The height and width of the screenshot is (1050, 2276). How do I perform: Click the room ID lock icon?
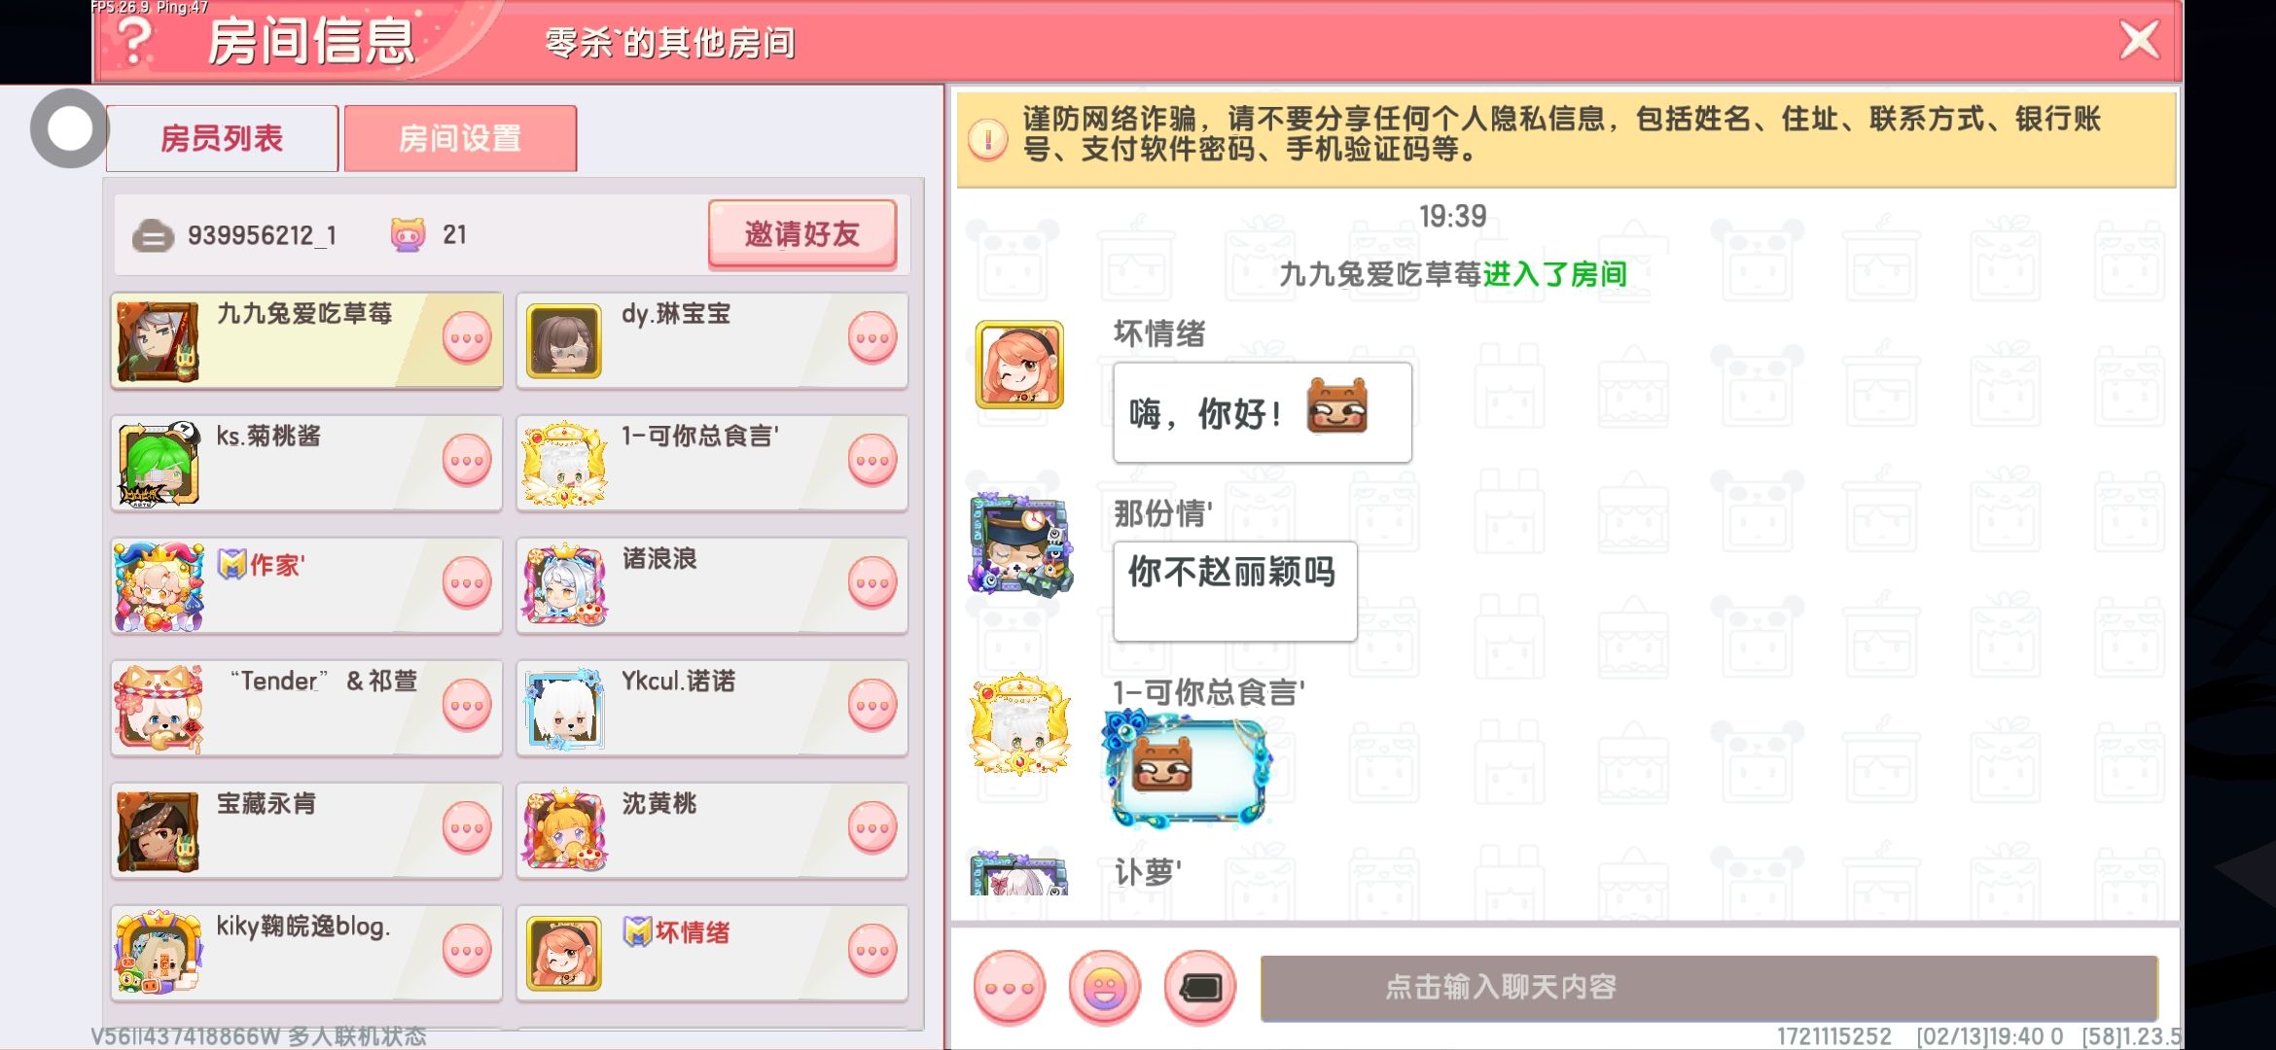click(153, 235)
